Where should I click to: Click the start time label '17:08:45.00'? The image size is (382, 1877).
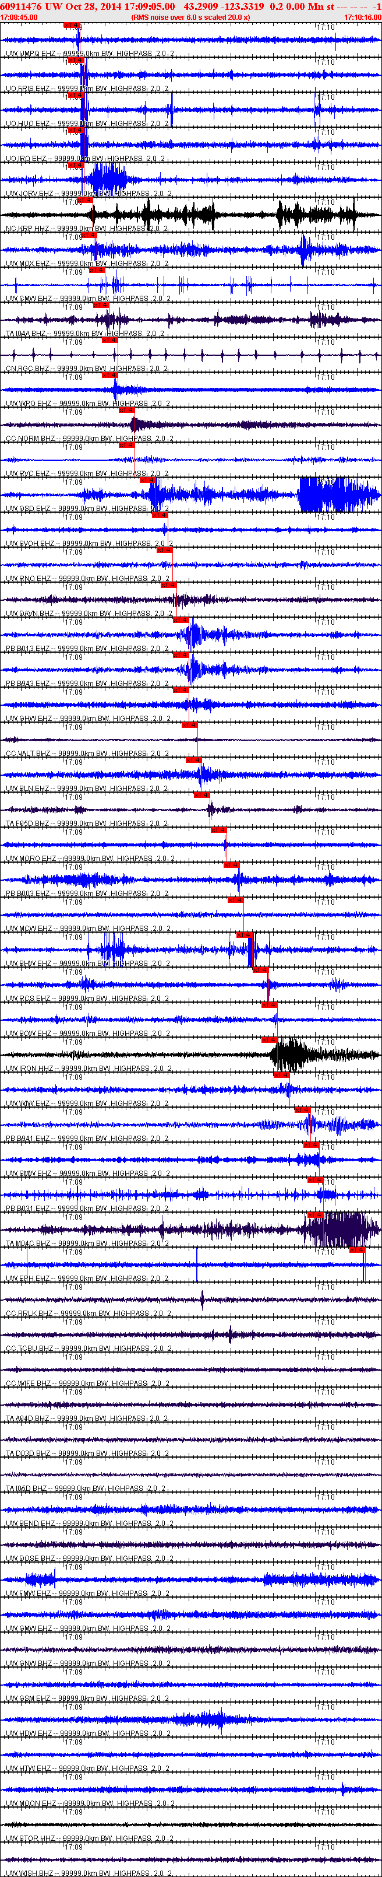19,17
